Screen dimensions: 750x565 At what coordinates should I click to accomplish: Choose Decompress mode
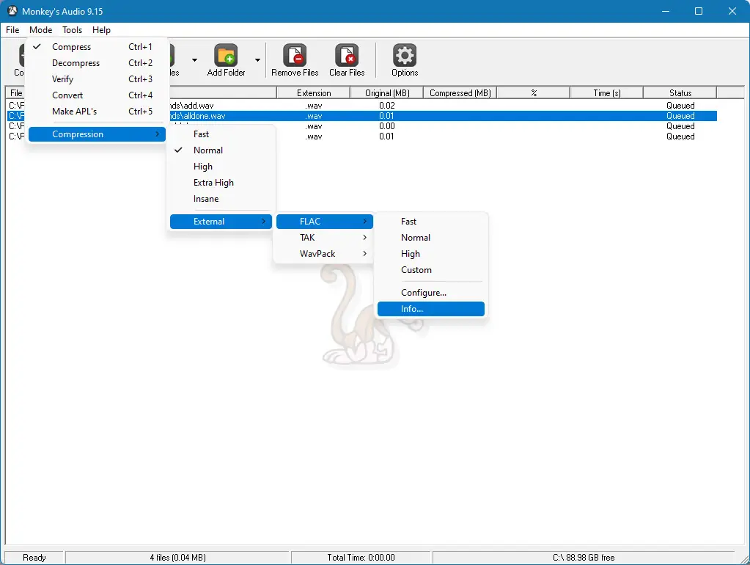coord(97,63)
